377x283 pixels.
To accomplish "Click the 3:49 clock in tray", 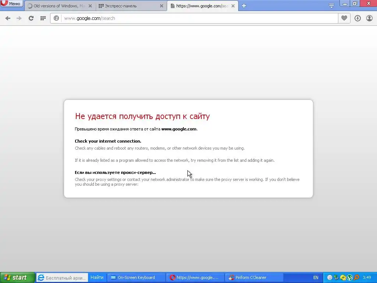I will pos(367,278).
